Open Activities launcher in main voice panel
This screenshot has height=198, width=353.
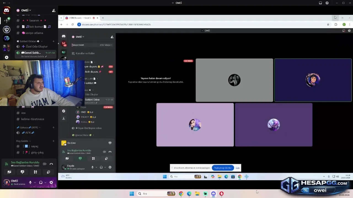tap(35, 172)
